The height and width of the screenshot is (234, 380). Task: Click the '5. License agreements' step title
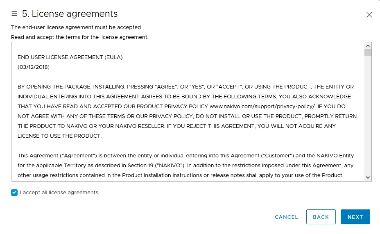[70, 14]
